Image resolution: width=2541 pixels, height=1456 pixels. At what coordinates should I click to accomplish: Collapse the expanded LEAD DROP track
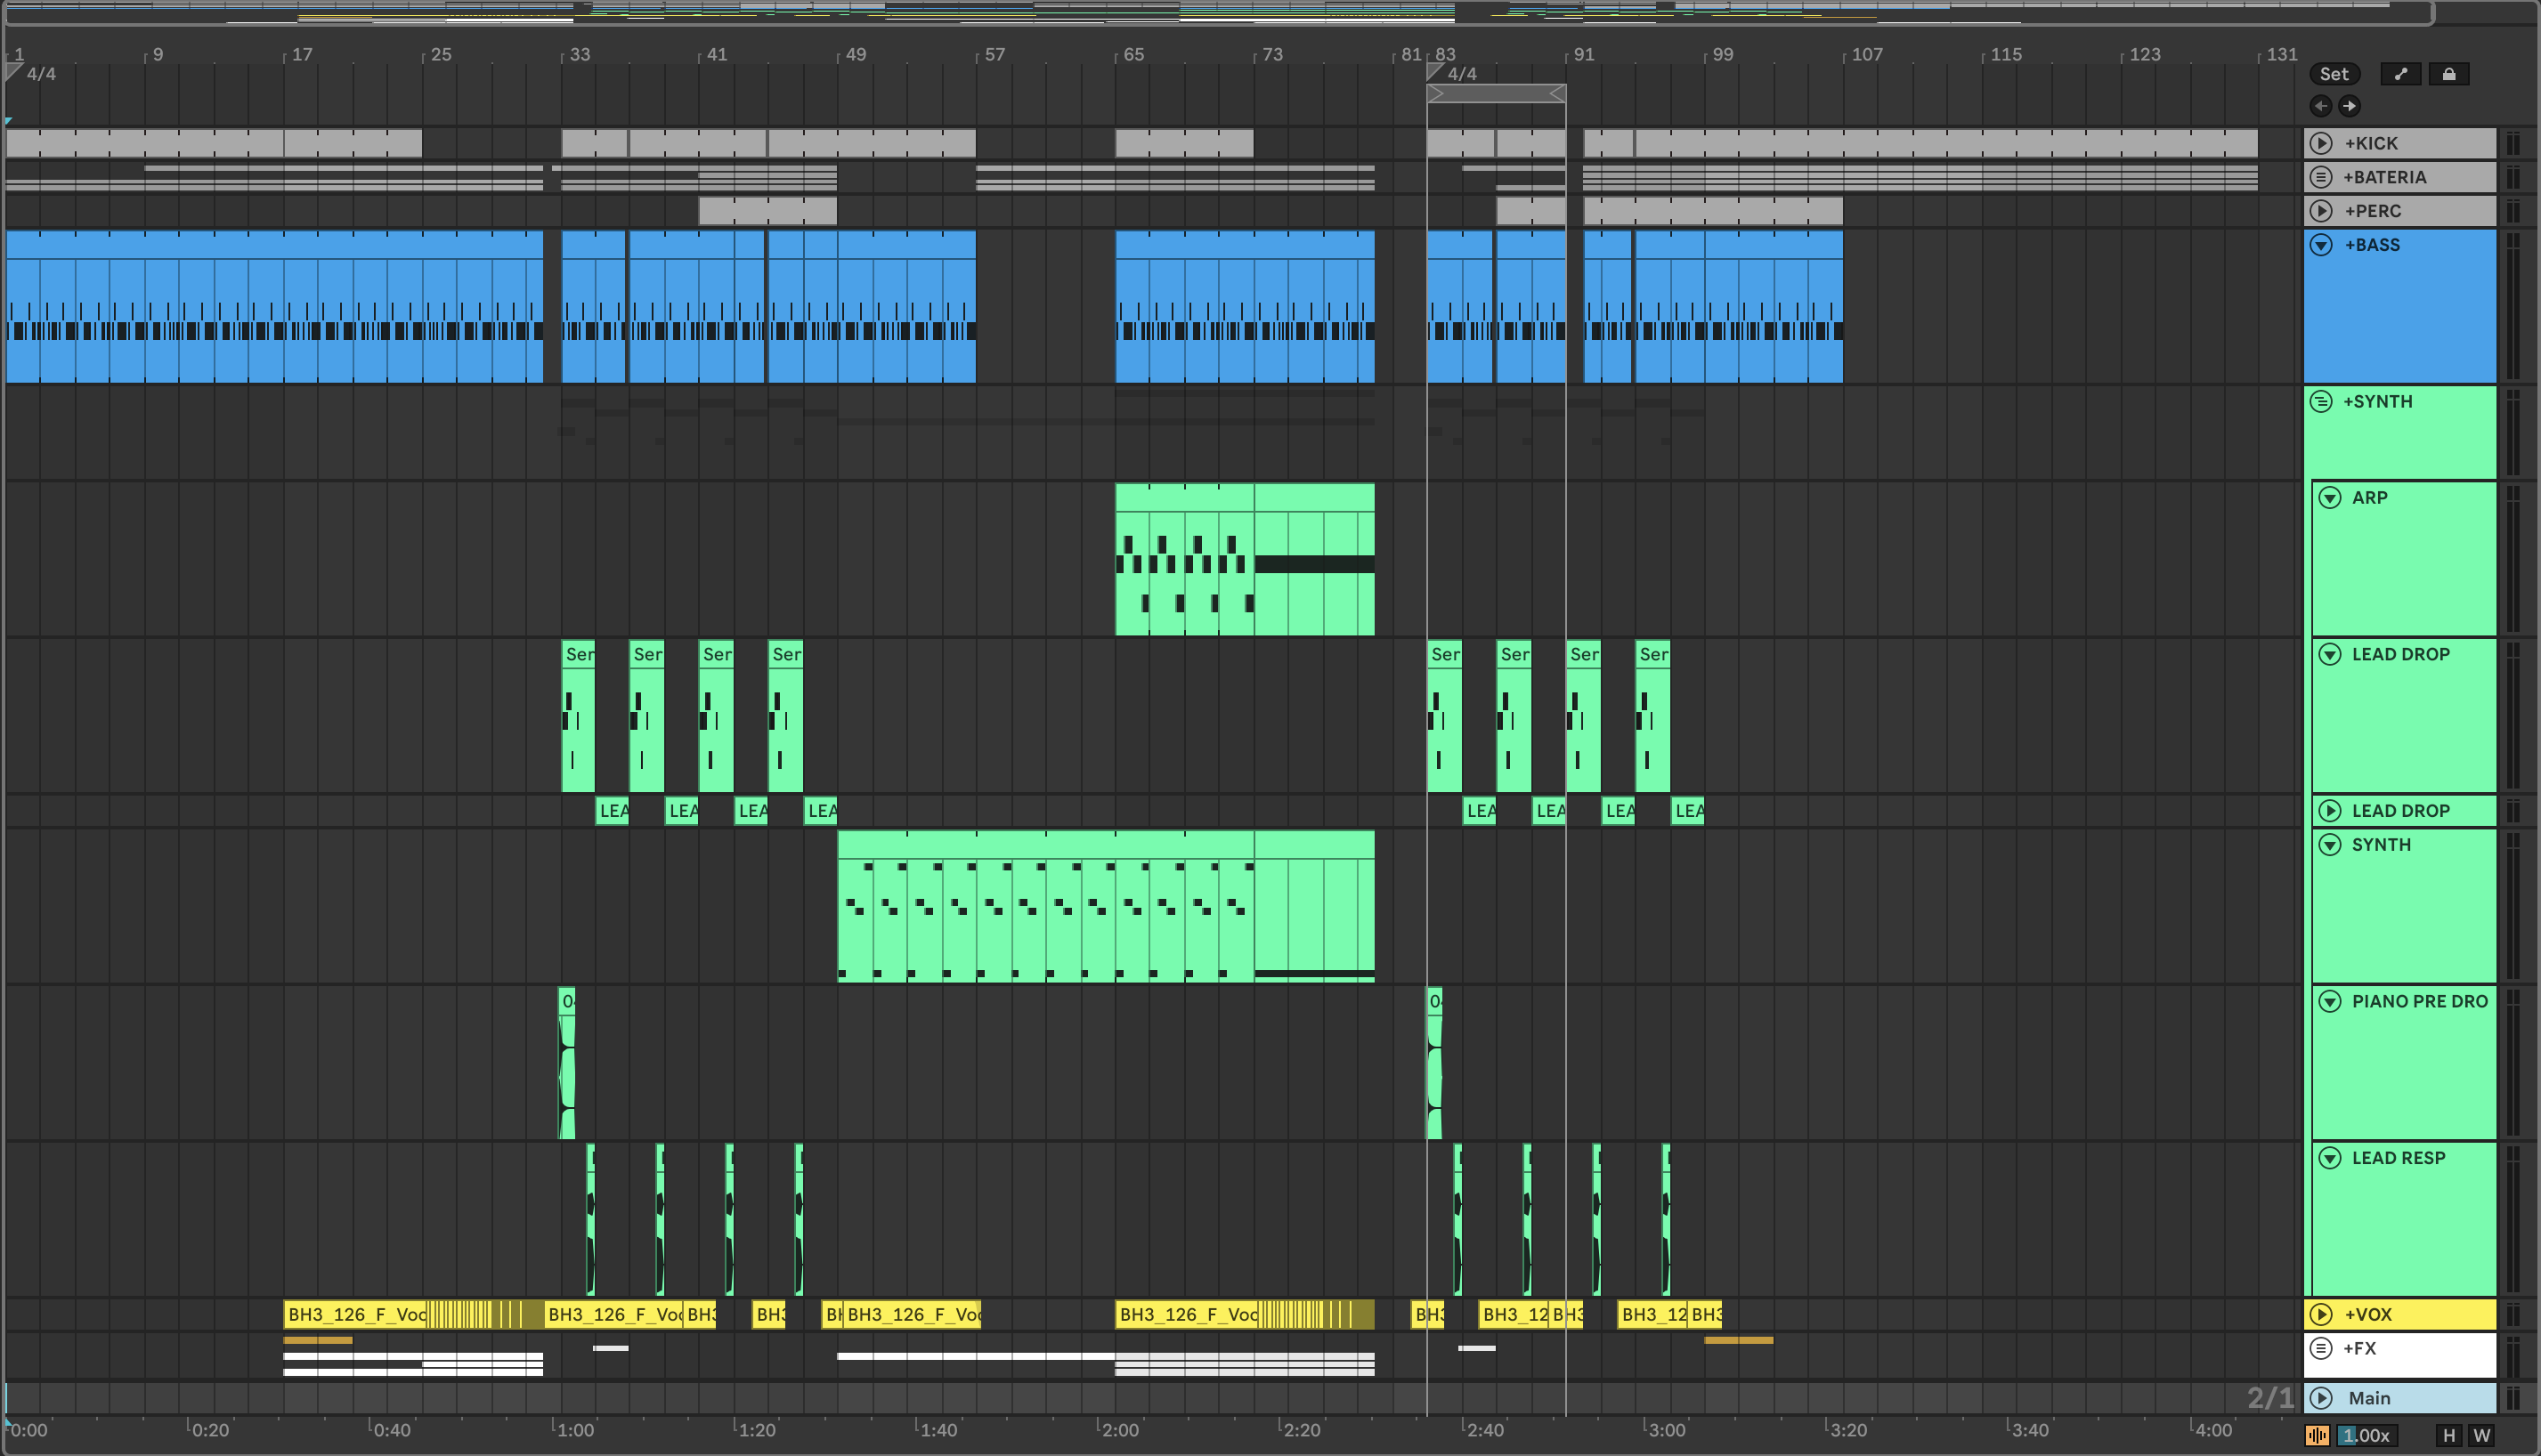[2330, 654]
